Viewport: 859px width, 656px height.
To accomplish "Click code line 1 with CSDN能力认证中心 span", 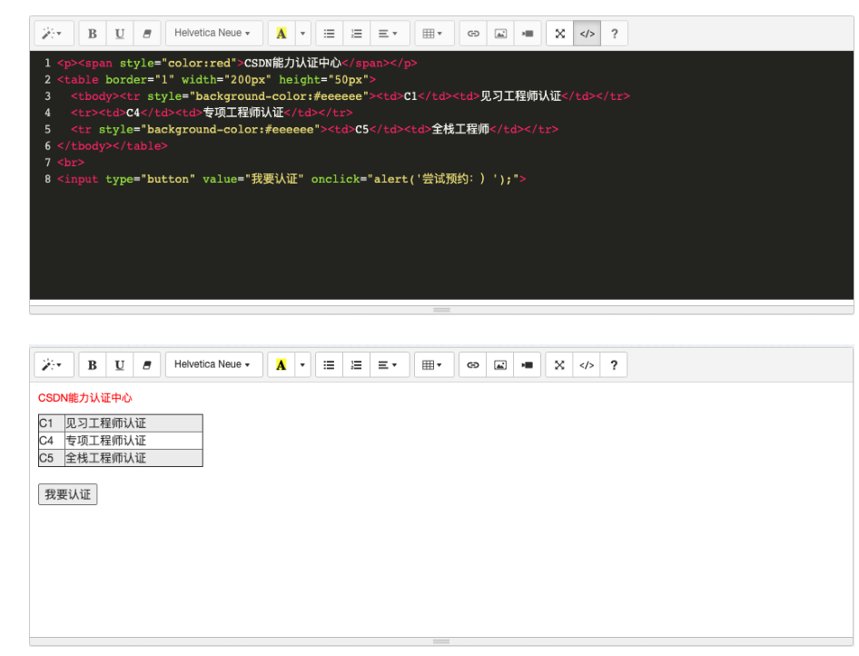I will click(x=237, y=63).
